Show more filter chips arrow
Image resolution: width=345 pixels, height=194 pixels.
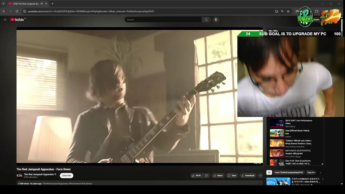[320, 172]
